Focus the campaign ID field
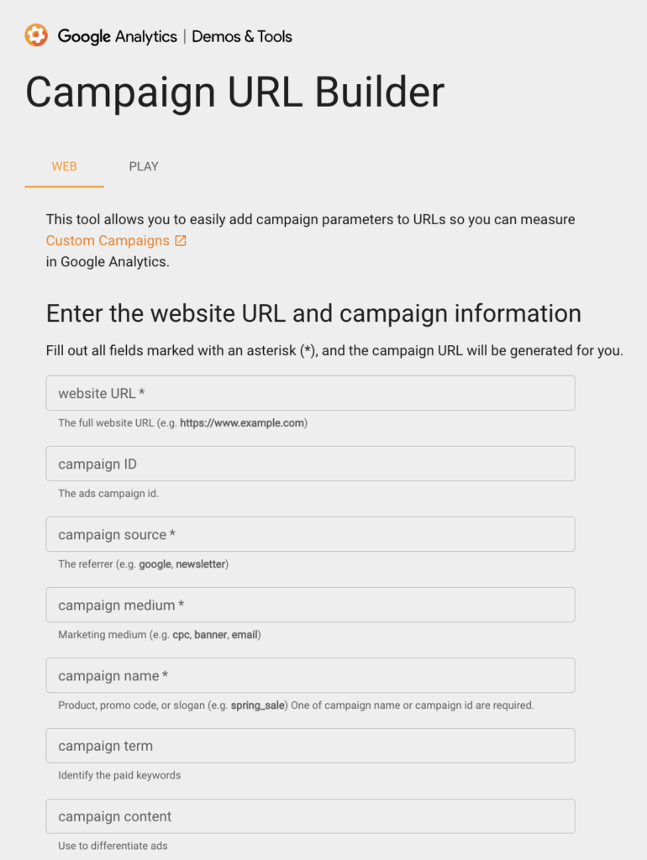The height and width of the screenshot is (860, 647). [x=311, y=464]
